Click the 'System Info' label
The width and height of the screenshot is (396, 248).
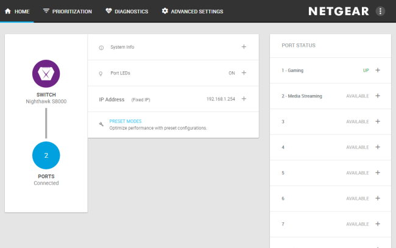tap(122, 47)
